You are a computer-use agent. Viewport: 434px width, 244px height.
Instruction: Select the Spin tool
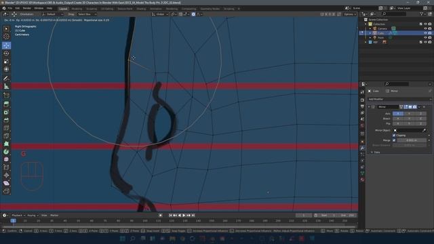point(6,152)
